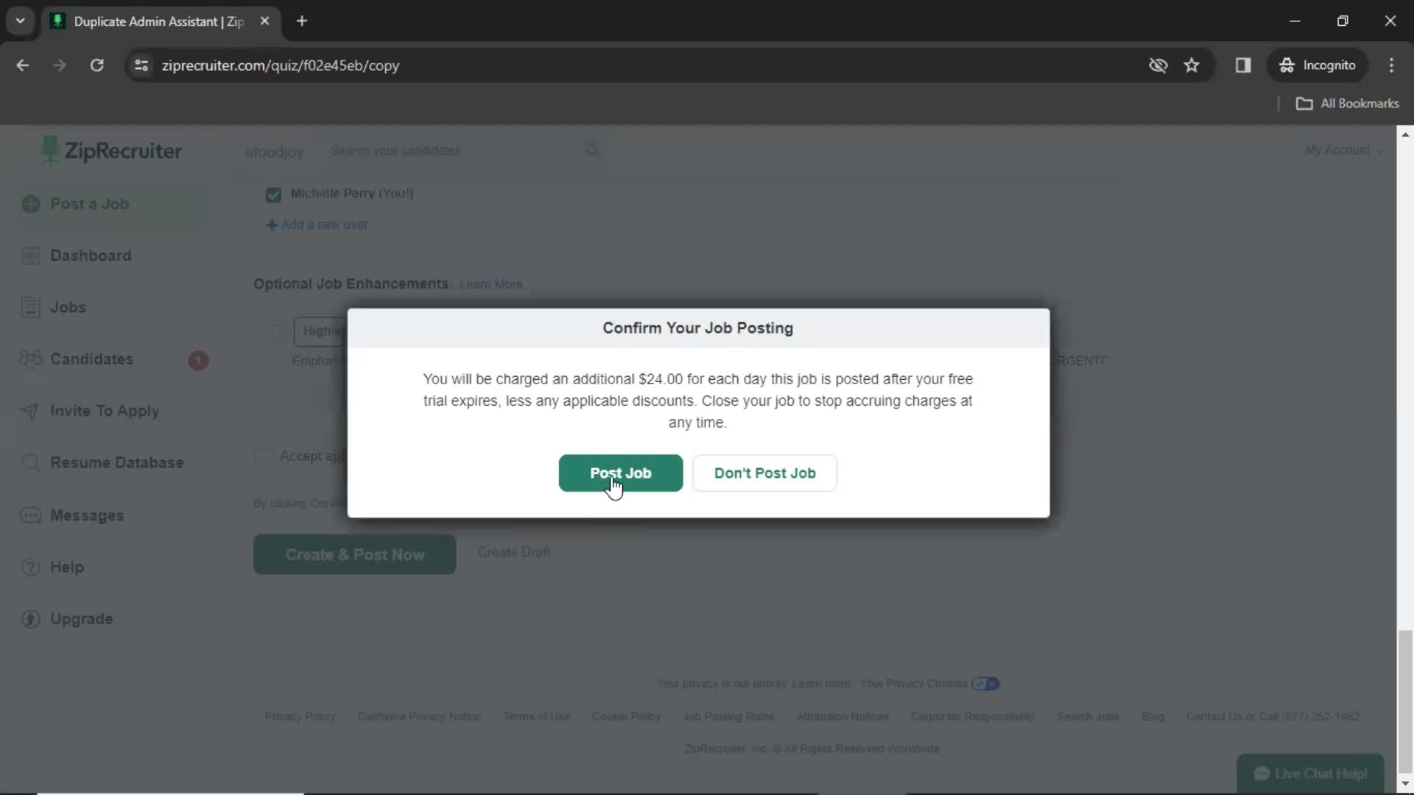Select the Highlight enhancement radio button

click(278, 332)
